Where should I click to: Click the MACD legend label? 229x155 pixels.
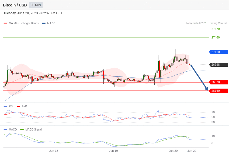tap(13, 129)
